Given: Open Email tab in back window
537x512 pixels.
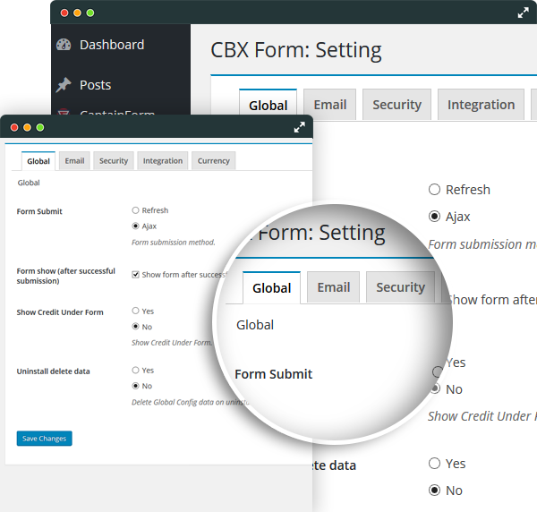Looking at the screenshot, I should (x=329, y=105).
